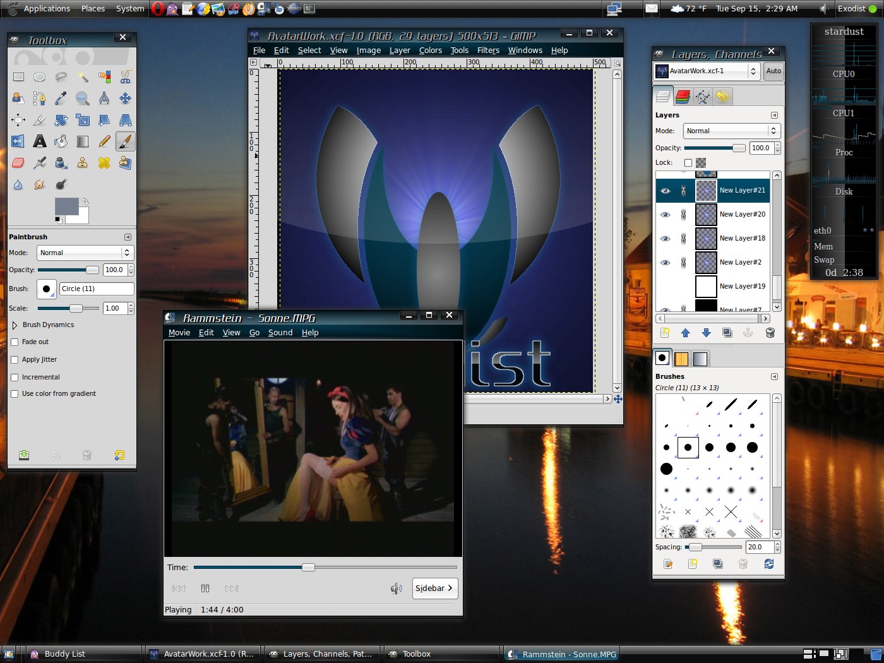884x663 pixels.
Task: Open the Paintbrush Mode dropdown
Action: pyautogui.click(x=85, y=253)
